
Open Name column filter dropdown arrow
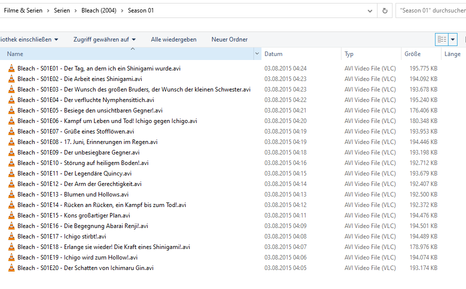coord(257,54)
